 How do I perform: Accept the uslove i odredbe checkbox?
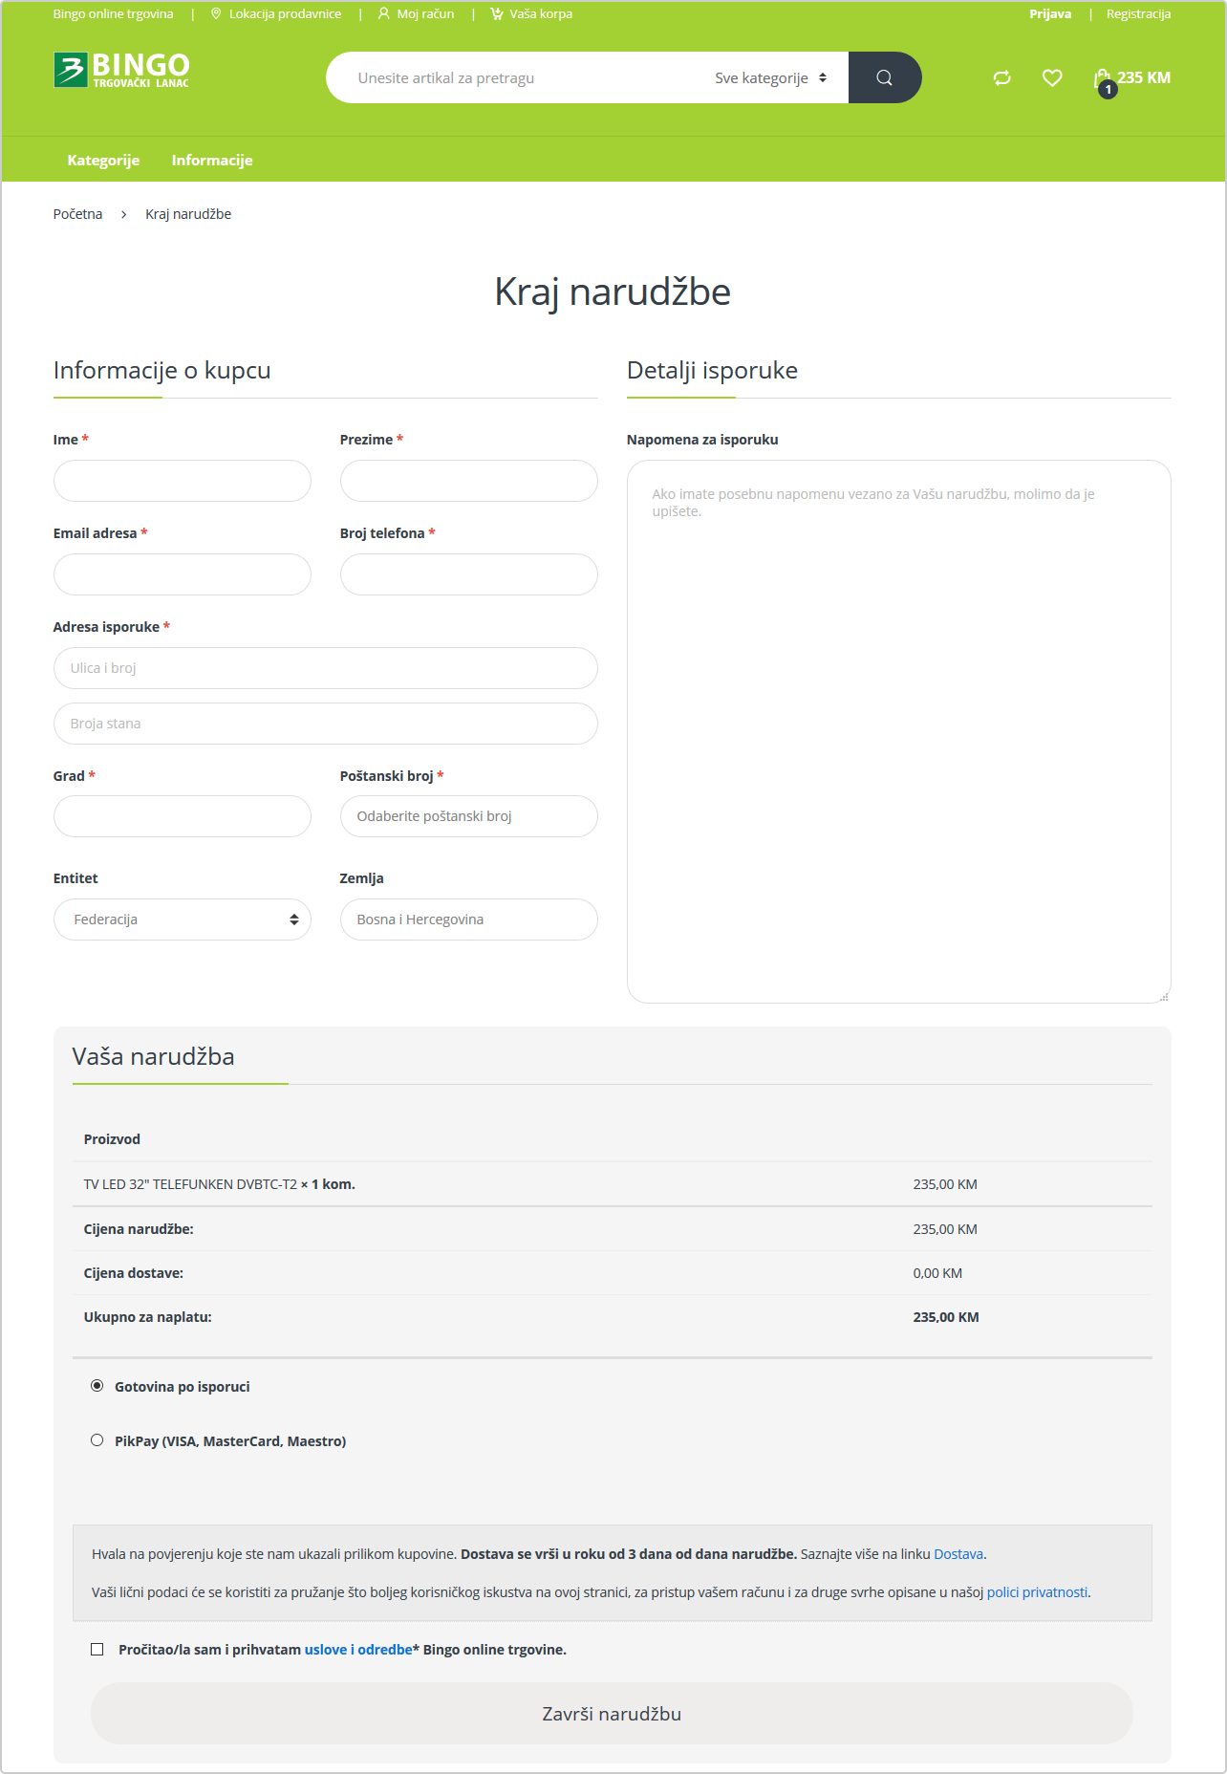[97, 1649]
